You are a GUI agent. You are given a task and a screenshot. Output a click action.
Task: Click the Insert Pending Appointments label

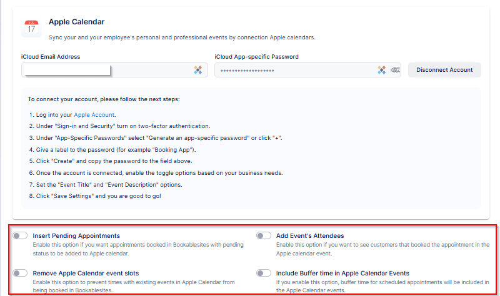click(x=76, y=236)
